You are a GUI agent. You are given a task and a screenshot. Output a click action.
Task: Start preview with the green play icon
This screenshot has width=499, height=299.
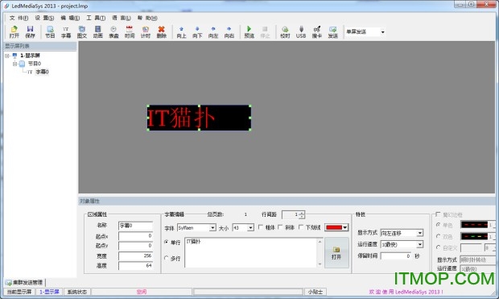pos(249,32)
